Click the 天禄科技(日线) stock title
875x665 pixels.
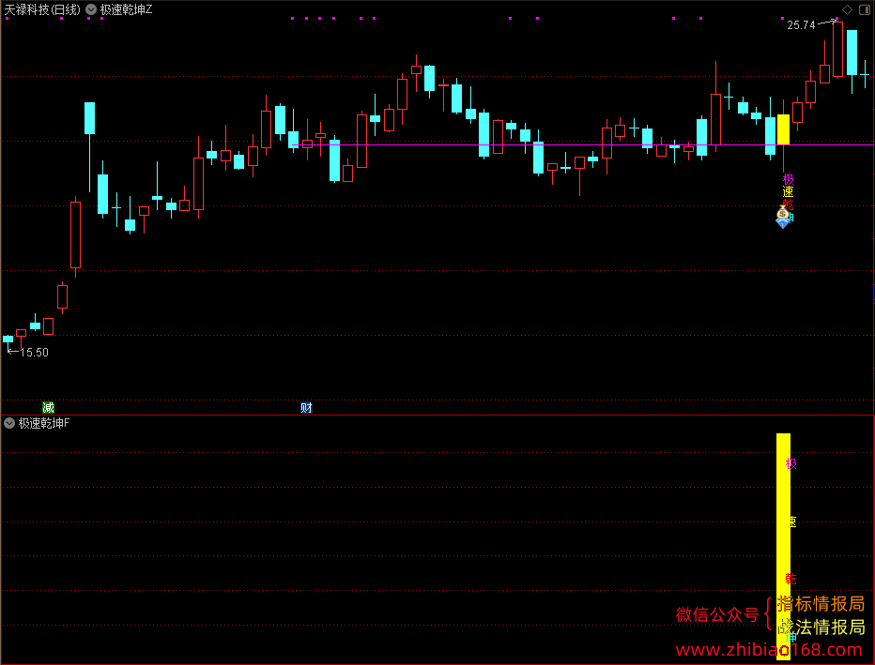tap(42, 10)
